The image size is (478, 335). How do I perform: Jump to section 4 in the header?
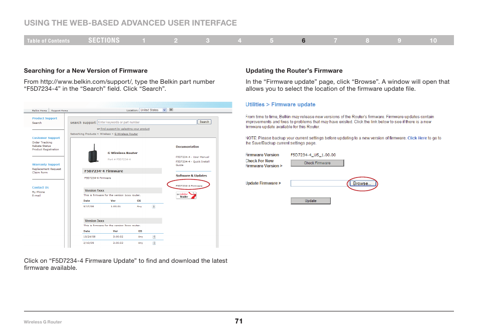[x=240, y=41]
